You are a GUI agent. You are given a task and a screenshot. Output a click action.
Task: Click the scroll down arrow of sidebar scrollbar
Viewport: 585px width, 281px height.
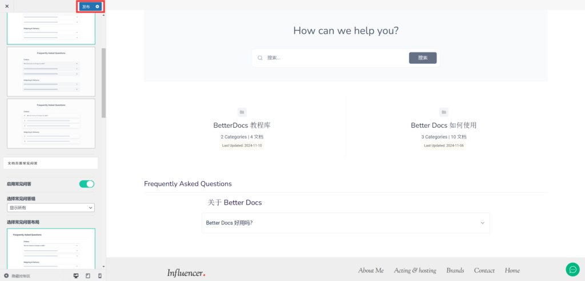103,267
